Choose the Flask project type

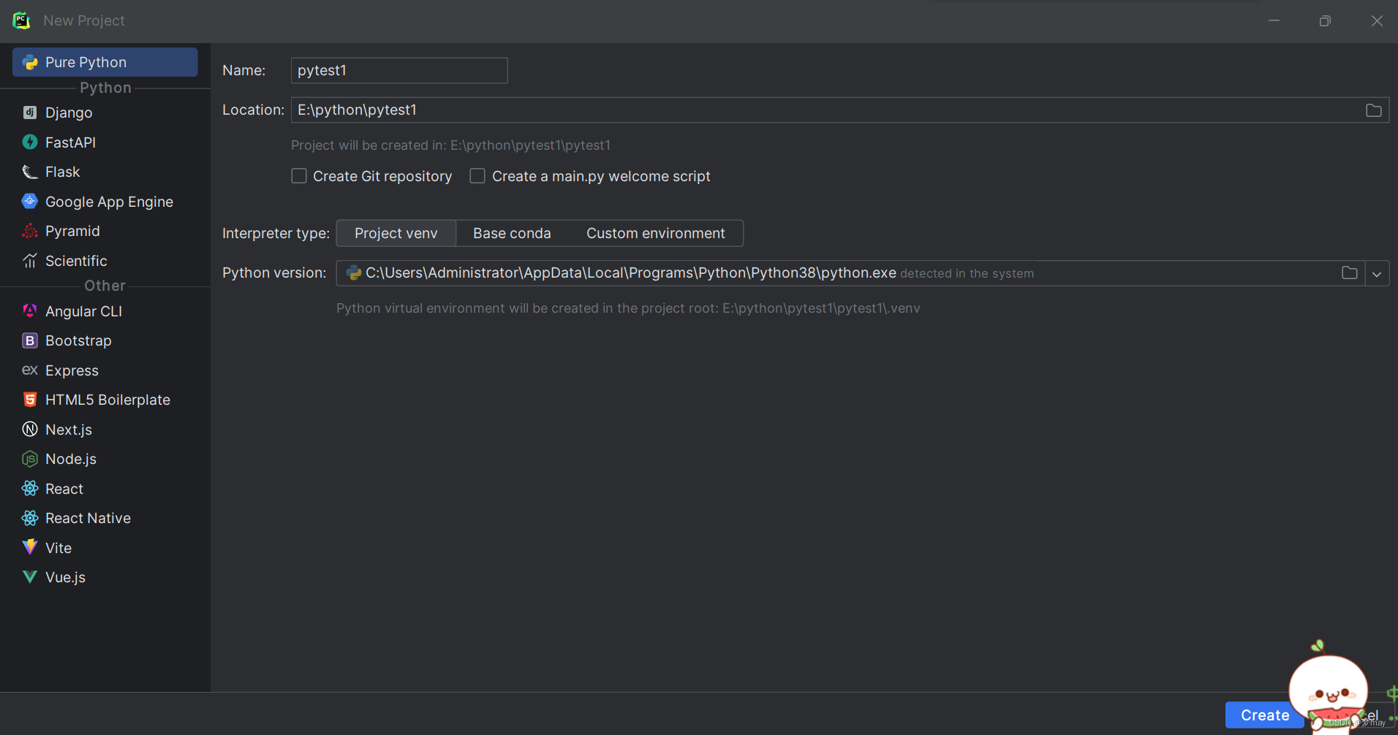click(x=29, y=171)
